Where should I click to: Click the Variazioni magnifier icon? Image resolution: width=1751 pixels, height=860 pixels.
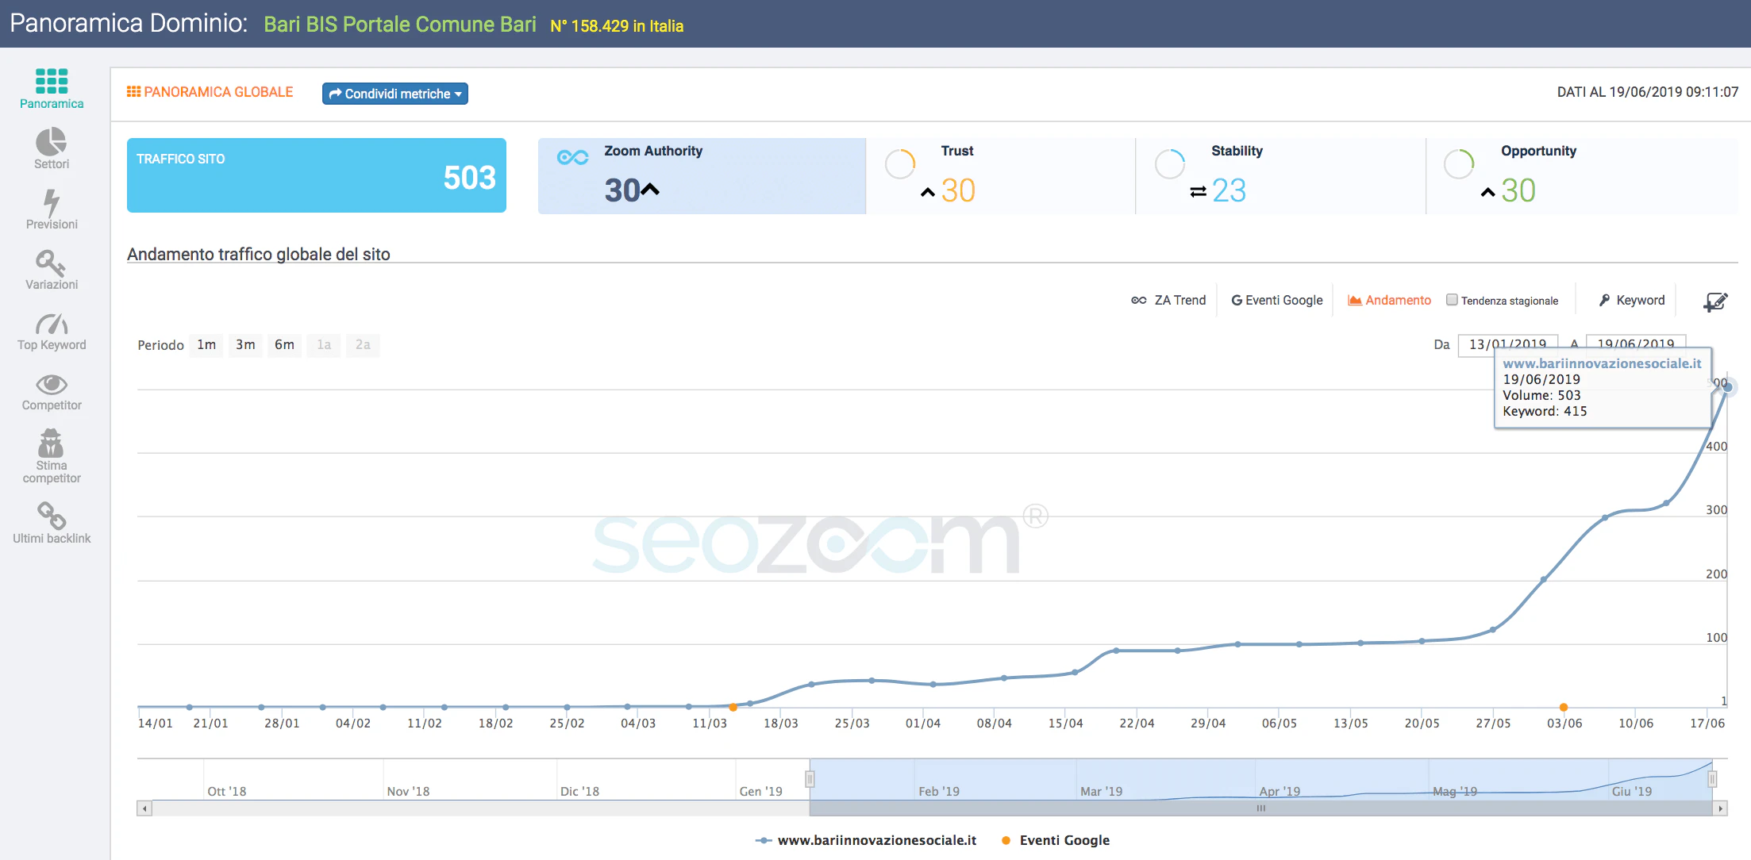51,268
